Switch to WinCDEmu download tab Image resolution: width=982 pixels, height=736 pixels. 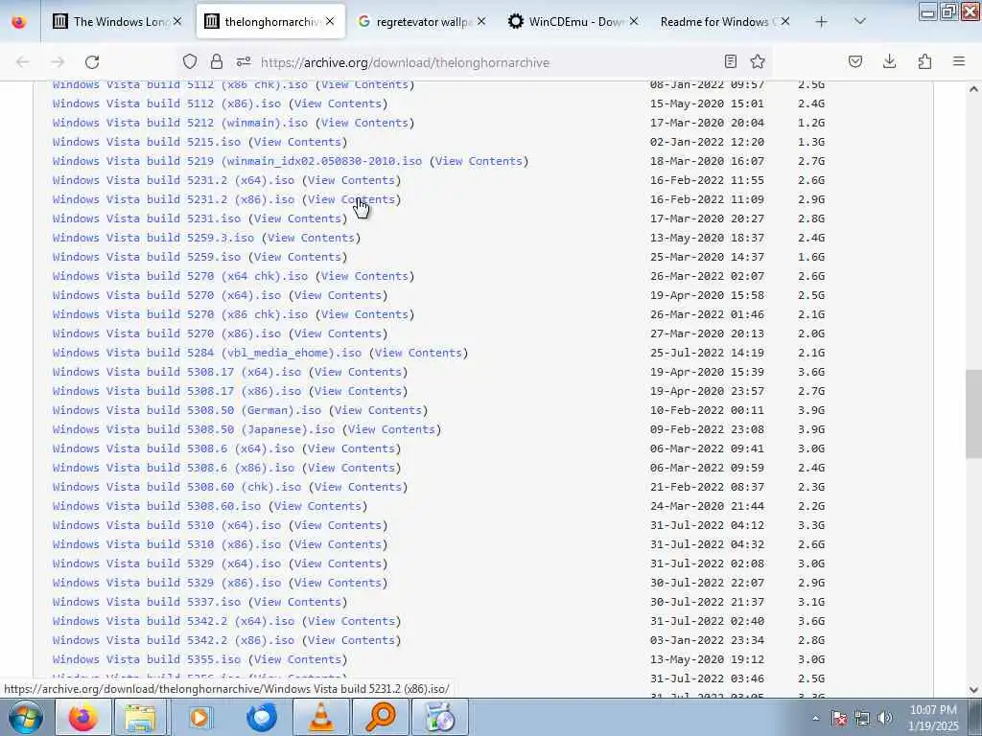[573, 22]
